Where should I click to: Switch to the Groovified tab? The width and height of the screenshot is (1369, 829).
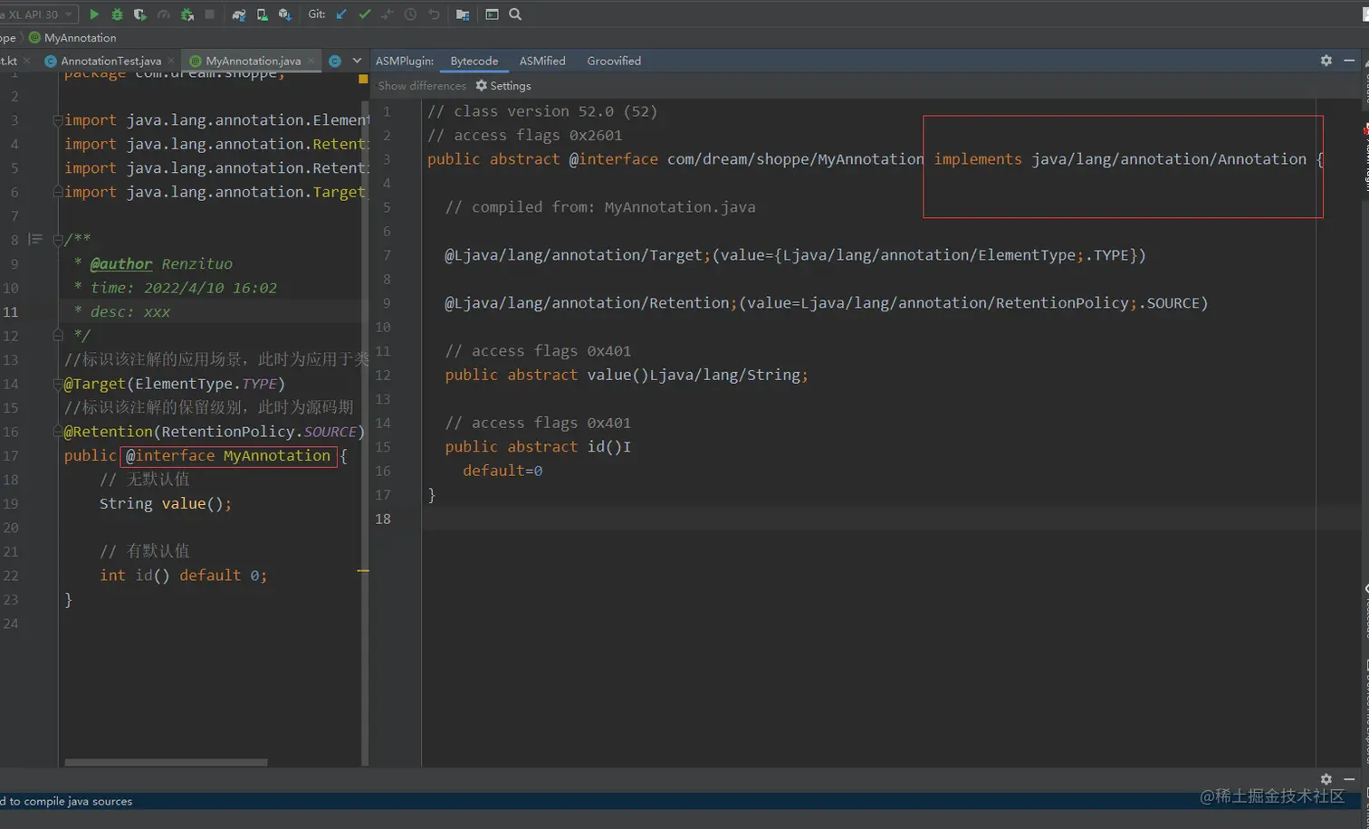click(x=614, y=61)
